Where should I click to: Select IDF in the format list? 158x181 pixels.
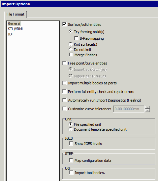pyautogui.click(x=11, y=34)
